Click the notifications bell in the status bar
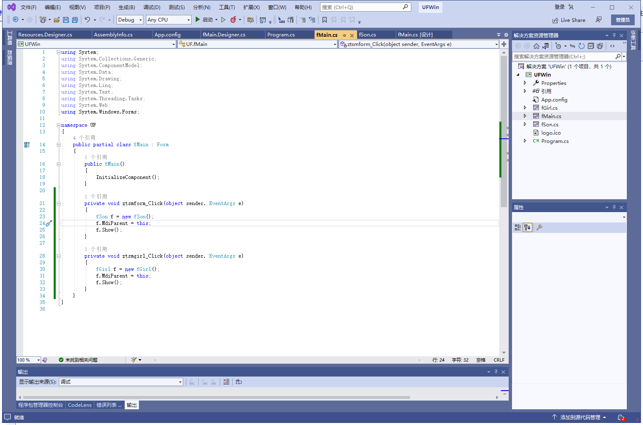The image size is (643, 425). (621, 418)
